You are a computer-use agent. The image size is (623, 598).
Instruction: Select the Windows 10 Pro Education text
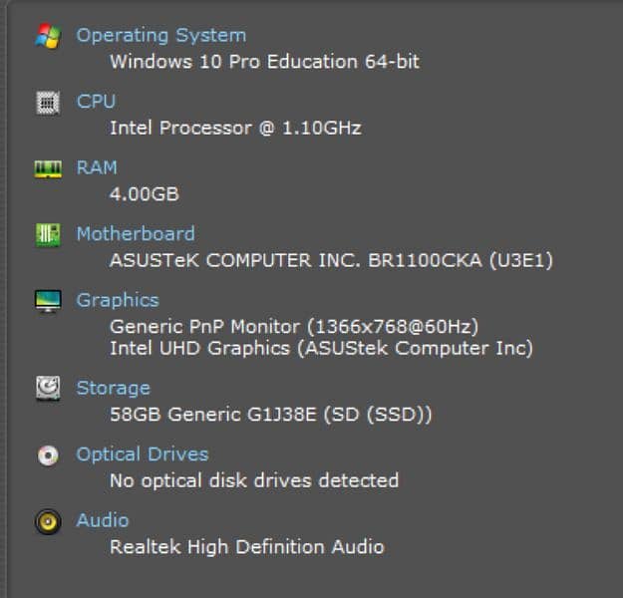pyautogui.click(x=264, y=62)
